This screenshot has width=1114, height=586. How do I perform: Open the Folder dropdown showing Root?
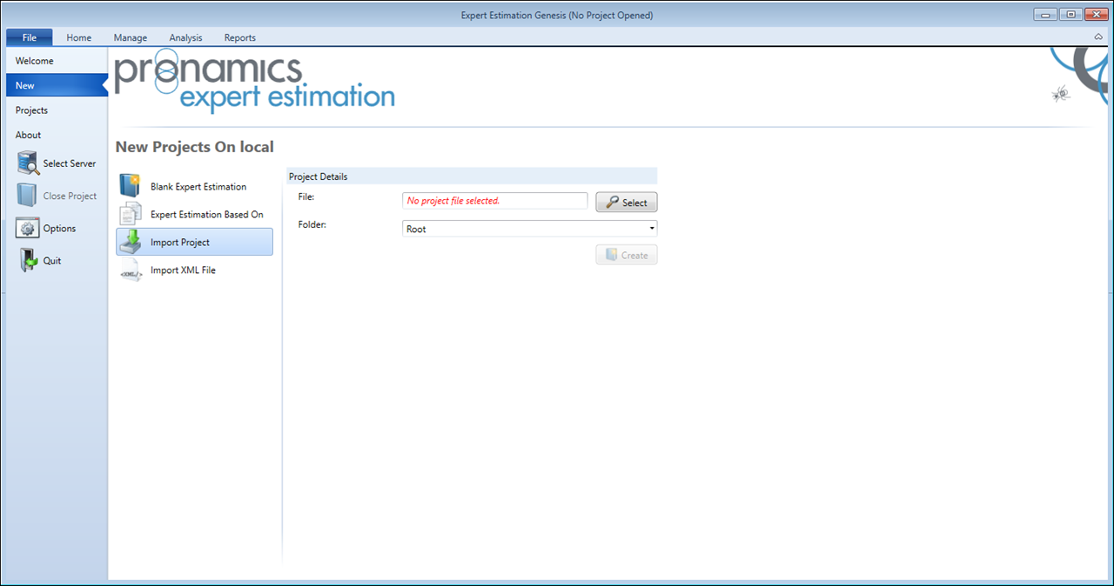click(529, 229)
